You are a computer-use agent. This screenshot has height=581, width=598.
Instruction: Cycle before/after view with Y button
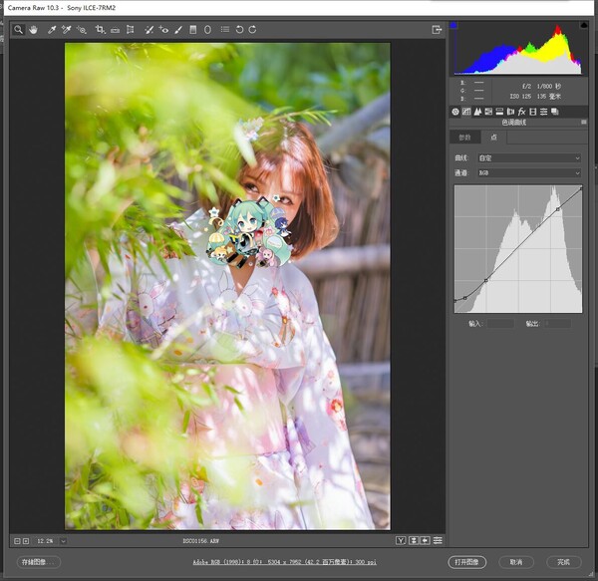click(401, 540)
